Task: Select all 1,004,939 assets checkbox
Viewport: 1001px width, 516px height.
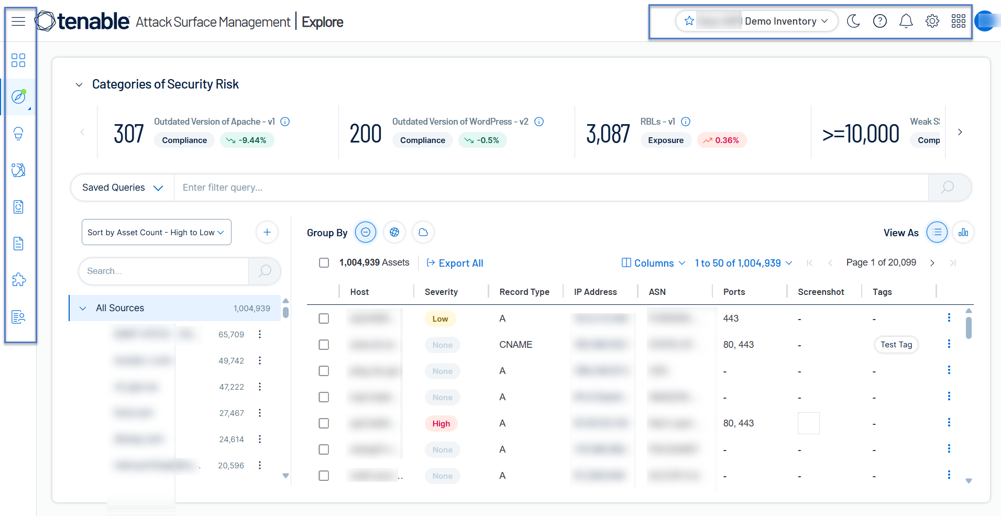Action: [324, 262]
